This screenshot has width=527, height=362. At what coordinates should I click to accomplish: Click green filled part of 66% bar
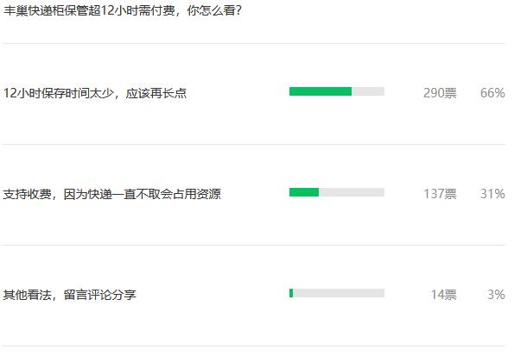[320, 91]
